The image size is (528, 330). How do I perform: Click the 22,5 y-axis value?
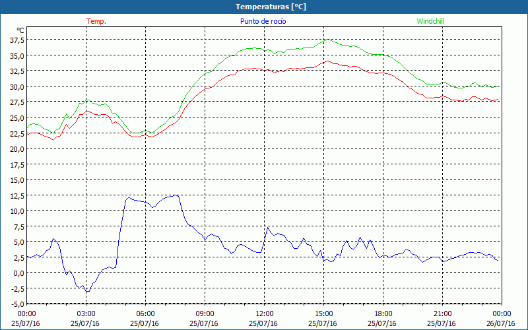click(x=17, y=134)
